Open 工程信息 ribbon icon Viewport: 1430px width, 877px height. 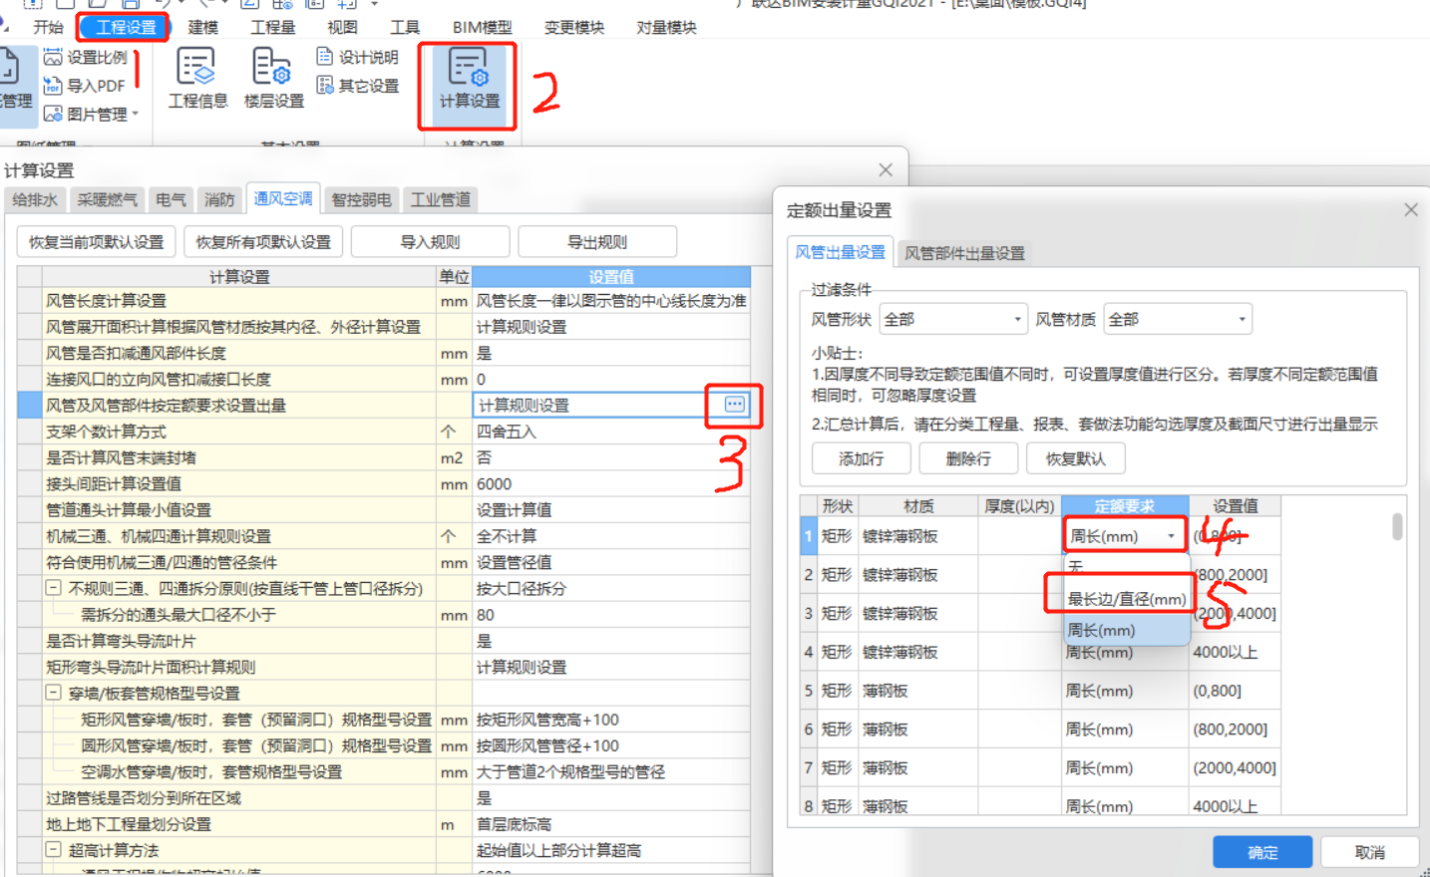(x=197, y=80)
